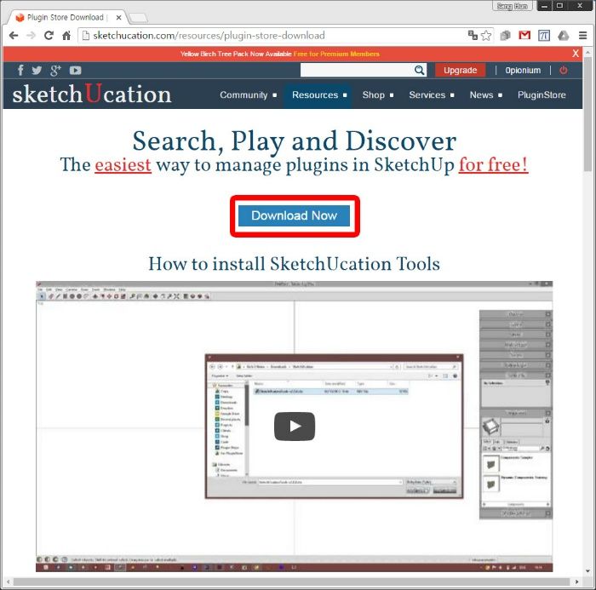The image size is (596, 590).
Task: Visit SketchUcation's Facebook page icon
Action: pyautogui.click(x=21, y=70)
